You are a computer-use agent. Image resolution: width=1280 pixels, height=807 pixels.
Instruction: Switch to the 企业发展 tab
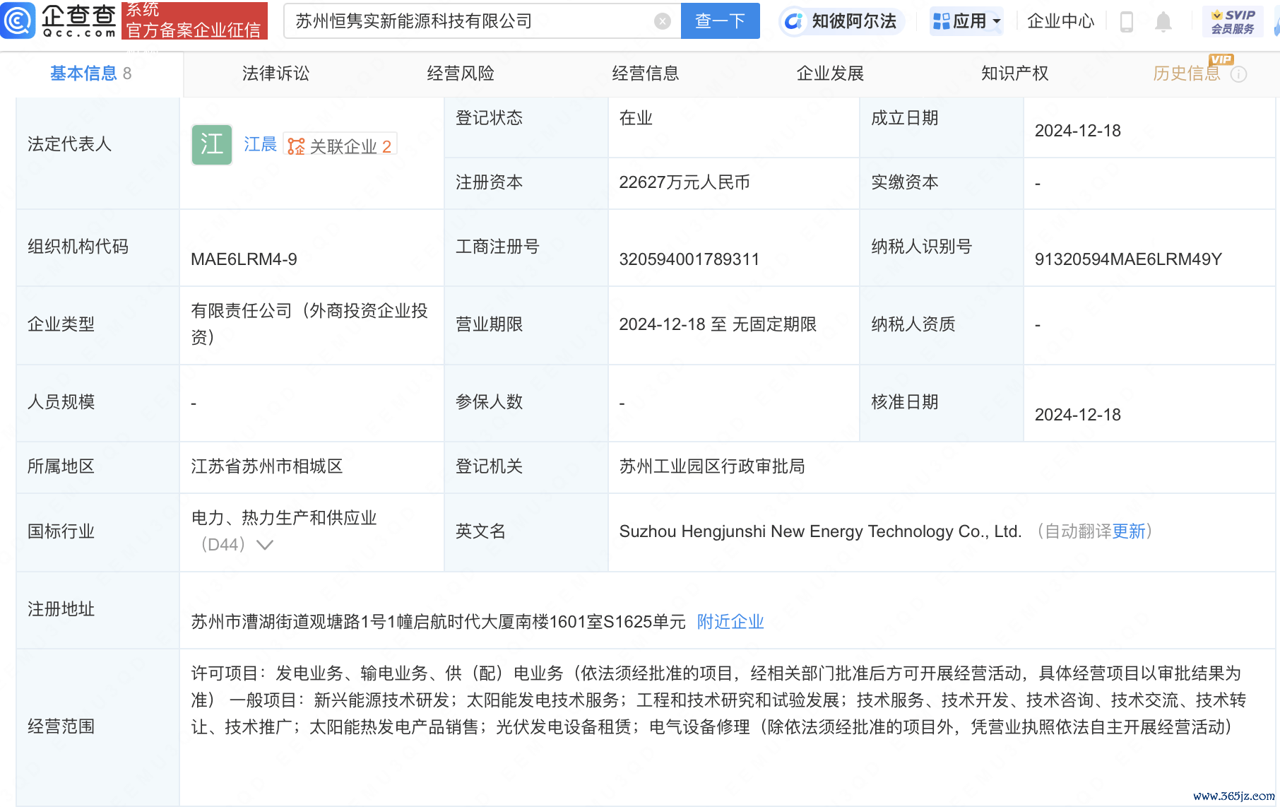(831, 73)
